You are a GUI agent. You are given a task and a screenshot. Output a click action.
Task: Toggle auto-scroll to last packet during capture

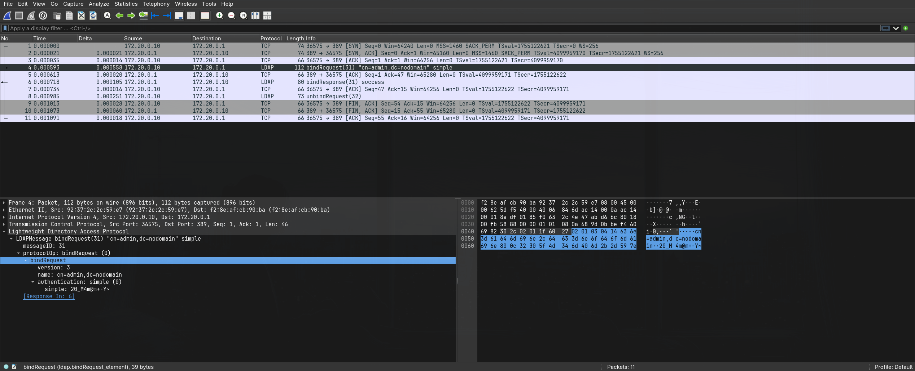tap(179, 15)
